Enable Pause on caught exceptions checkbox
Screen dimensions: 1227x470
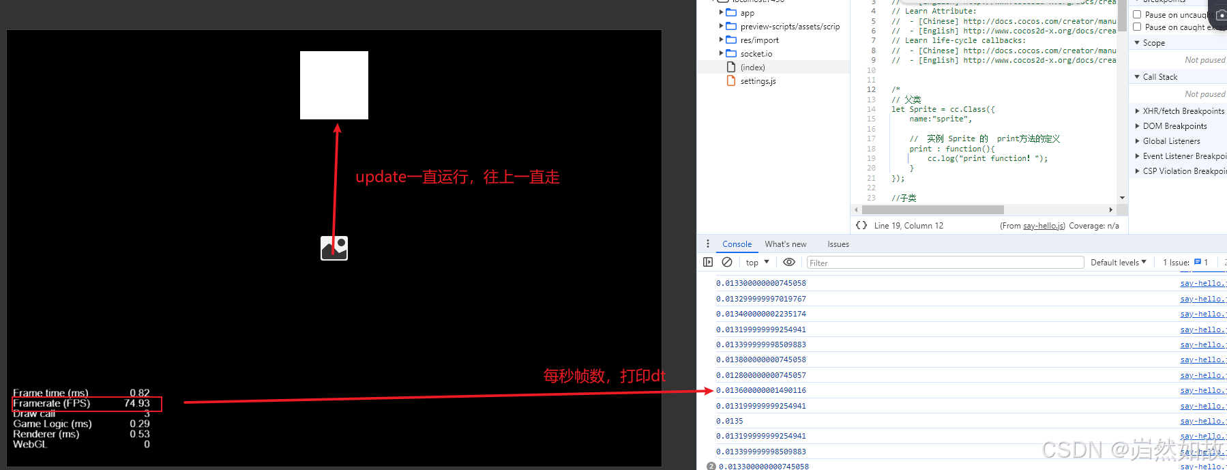(1137, 27)
